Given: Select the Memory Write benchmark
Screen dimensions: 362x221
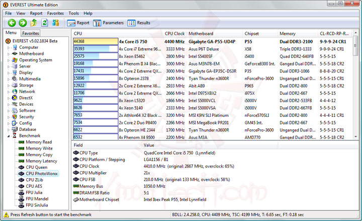Looking at the screenshot, I should [39, 148].
